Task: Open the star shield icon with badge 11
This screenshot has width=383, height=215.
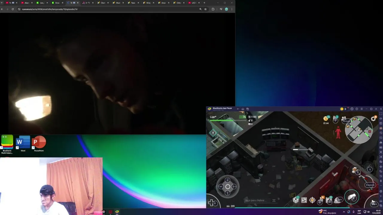Action: click(296, 200)
